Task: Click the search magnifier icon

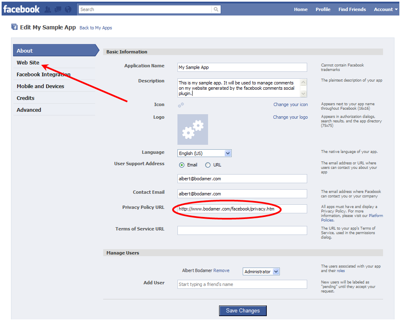Action: pos(216,9)
